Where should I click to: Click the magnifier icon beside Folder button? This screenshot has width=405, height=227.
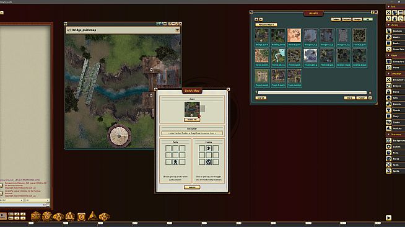pyautogui.click(x=370, y=98)
